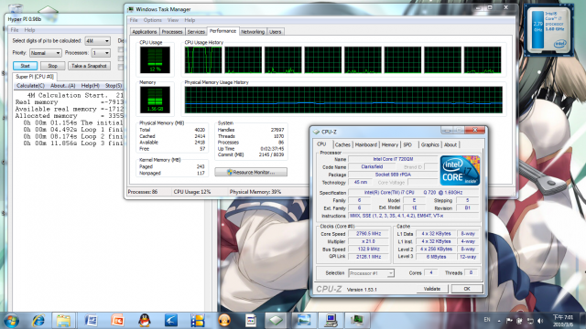Switch to Processes tab in Task Manager
Viewport: 586px width, 329px height.
pyautogui.click(x=172, y=32)
